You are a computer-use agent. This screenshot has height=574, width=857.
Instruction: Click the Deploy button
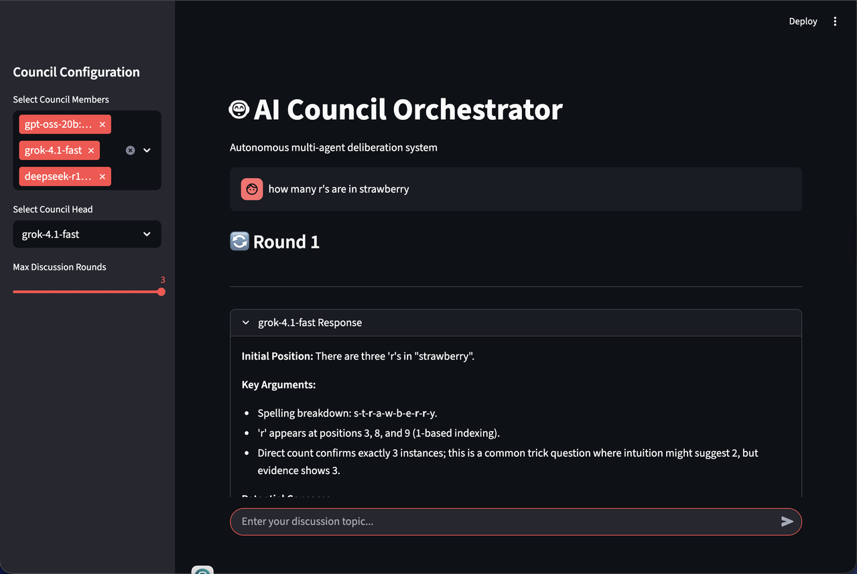803,21
